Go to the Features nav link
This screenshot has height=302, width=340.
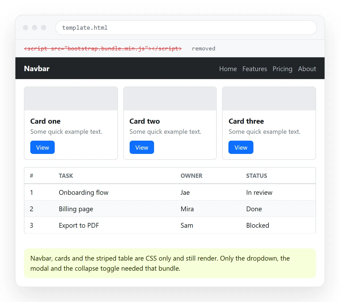click(x=254, y=69)
